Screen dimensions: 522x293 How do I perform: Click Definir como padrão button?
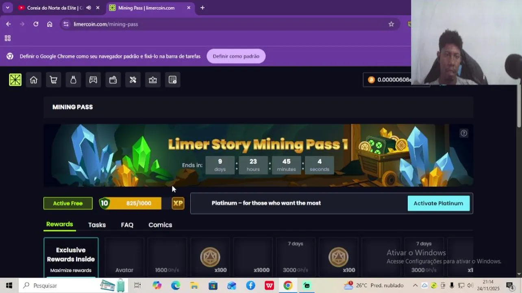[236, 56]
